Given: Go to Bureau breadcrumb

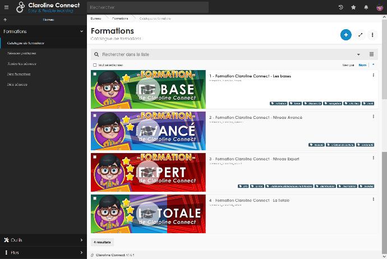Looking at the screenshot, I should [96, 18].
